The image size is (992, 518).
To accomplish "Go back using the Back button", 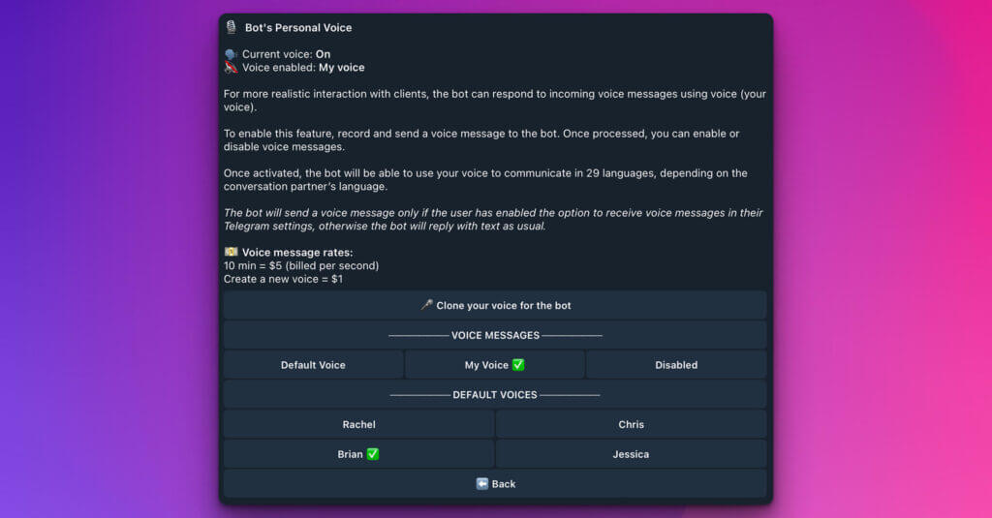I will point(503,484).
